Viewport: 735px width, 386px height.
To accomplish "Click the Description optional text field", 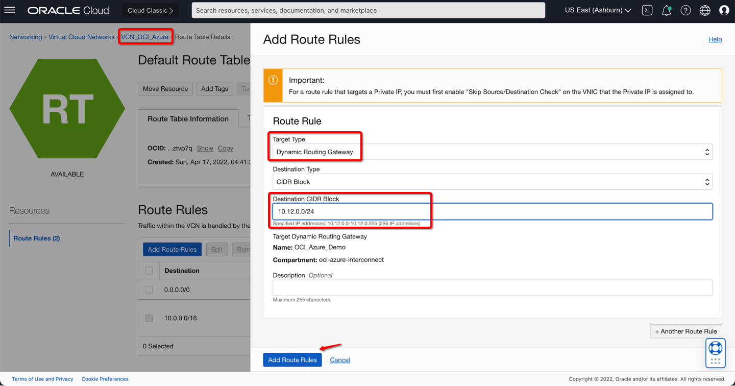I will (492, 287).
